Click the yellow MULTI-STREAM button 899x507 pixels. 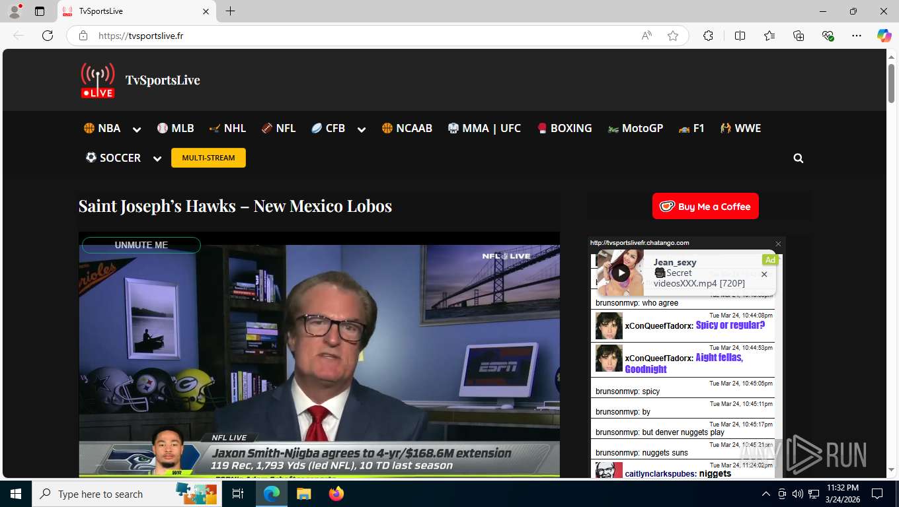(x=208, y=158)
